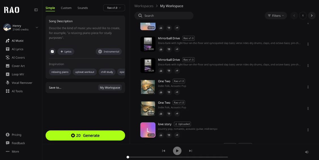Open options menu for 04:03 One Two

[x=308, y=87]
